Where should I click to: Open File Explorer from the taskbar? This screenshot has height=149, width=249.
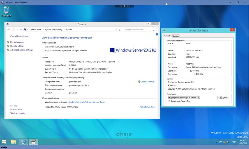pyautogui.click(x=13, y=141)
